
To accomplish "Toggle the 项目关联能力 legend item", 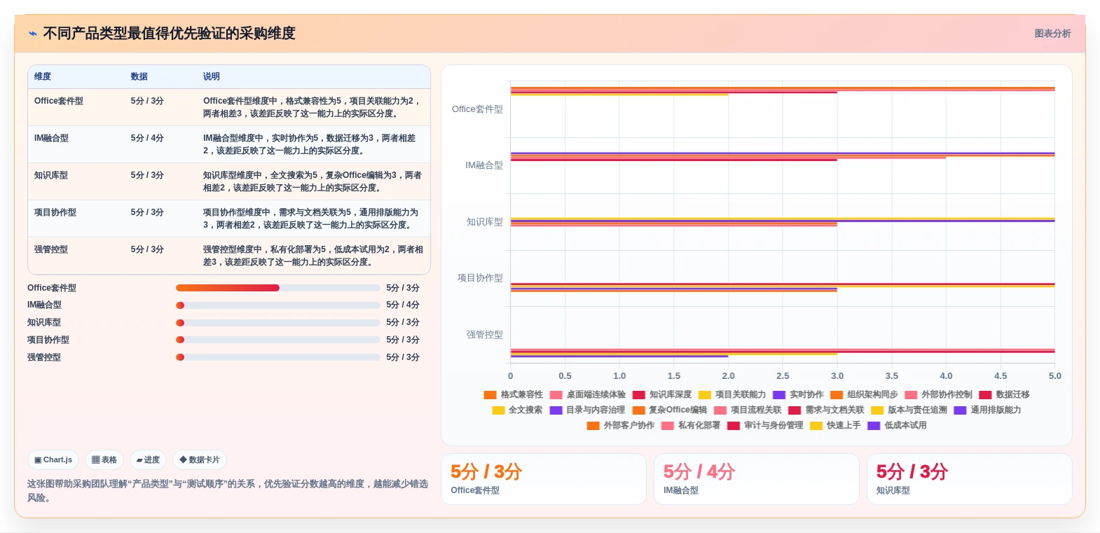I will 732,395.
